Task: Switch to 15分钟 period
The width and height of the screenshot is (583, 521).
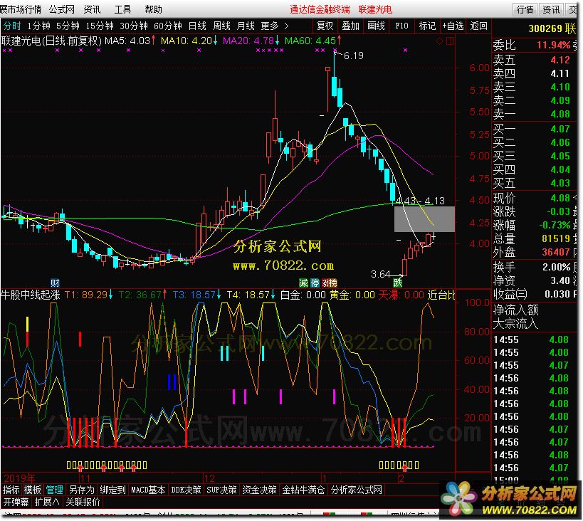Action: pyautogui.click(x=99, y=26)
